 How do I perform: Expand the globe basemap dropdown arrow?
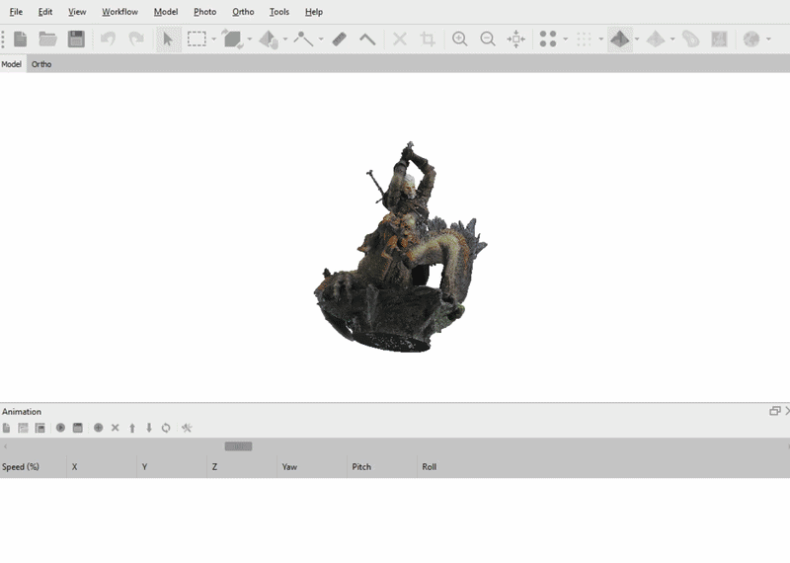pos(768,40)
